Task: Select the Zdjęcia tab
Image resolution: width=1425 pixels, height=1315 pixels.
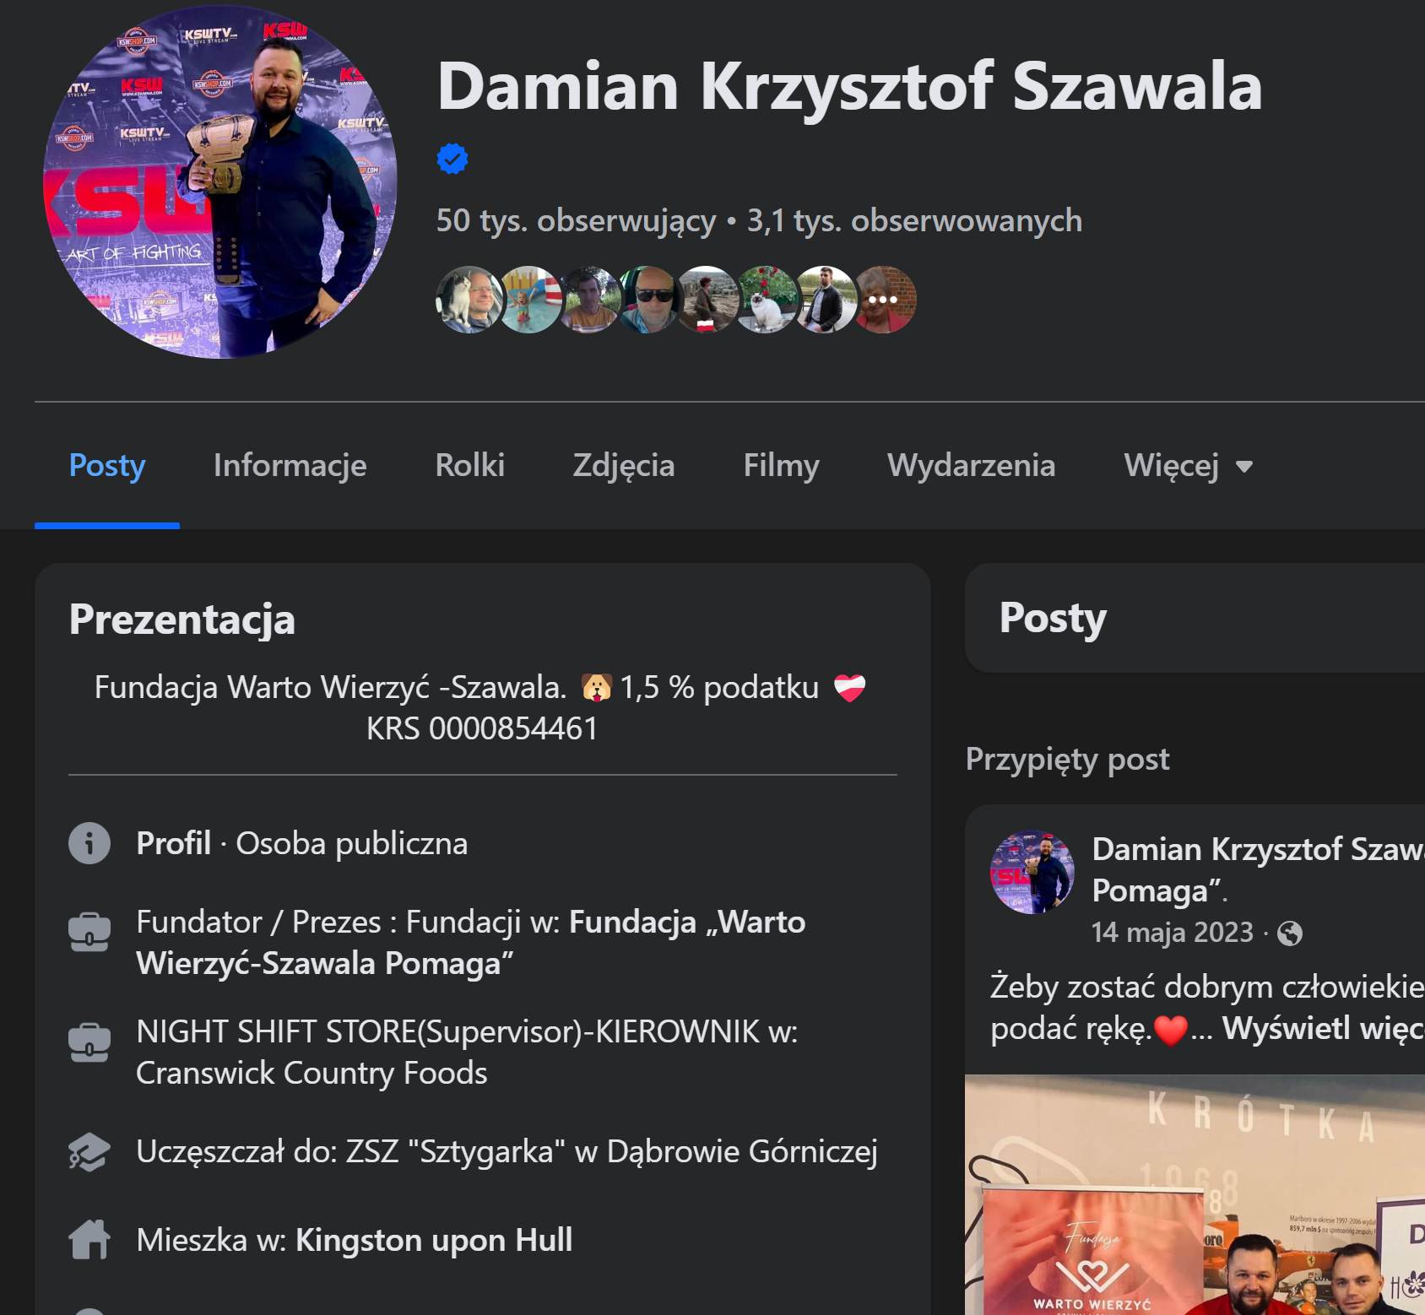Action: click(624, 465)
